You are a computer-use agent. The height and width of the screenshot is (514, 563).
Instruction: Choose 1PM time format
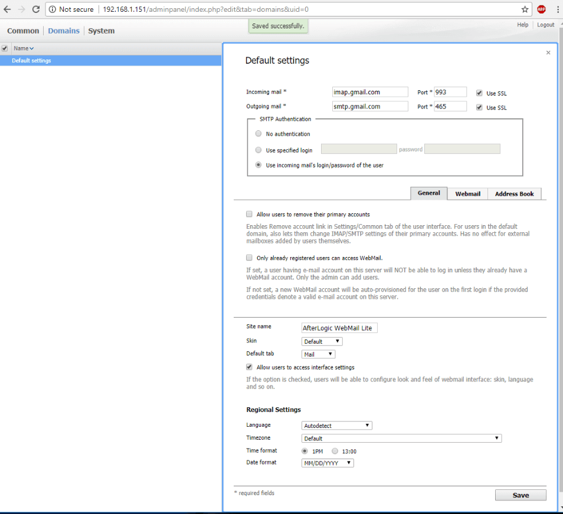pyautogui.click(x=305, y=451)
